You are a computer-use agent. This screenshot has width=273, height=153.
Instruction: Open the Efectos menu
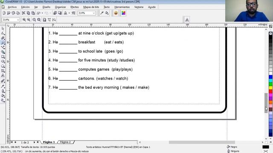coord(75,7)
